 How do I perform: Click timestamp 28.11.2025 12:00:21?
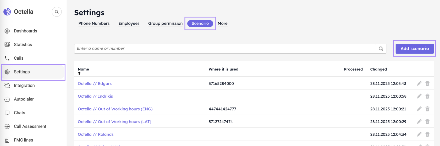coord(388,109)
